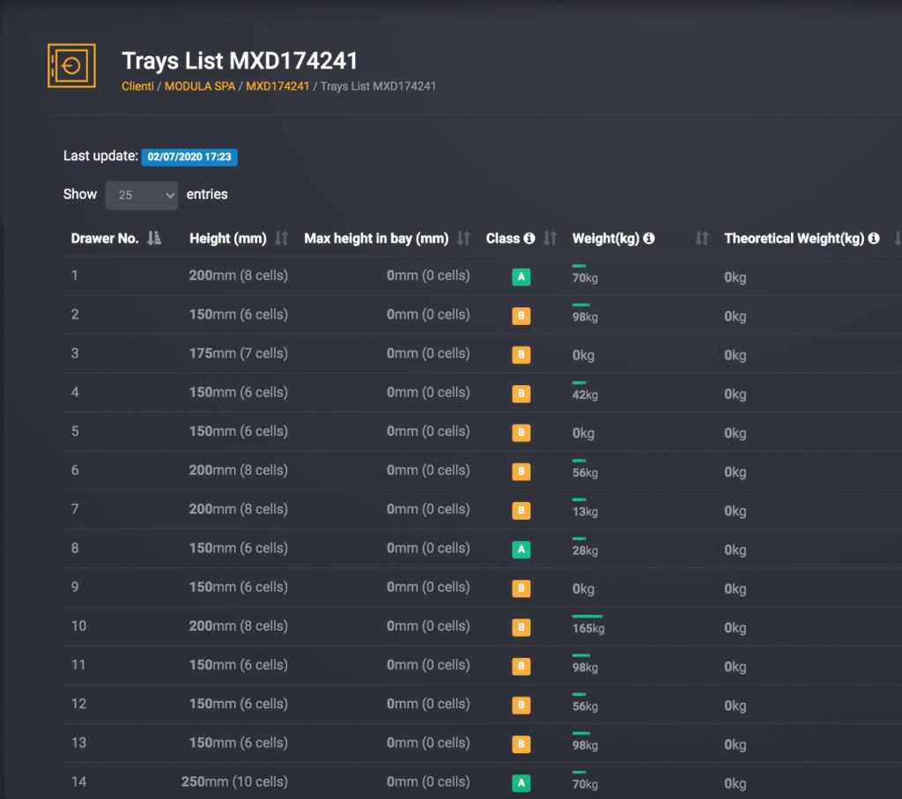
Task: Open MODULA SPA breadcrumb link
Action: (x=200, y=86)
